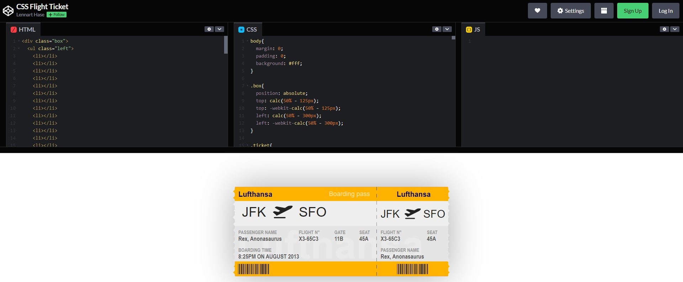Open Lennart Hase author profile
Image resolution: width=683 pixels, height=282 pixels.
[30, 15]
